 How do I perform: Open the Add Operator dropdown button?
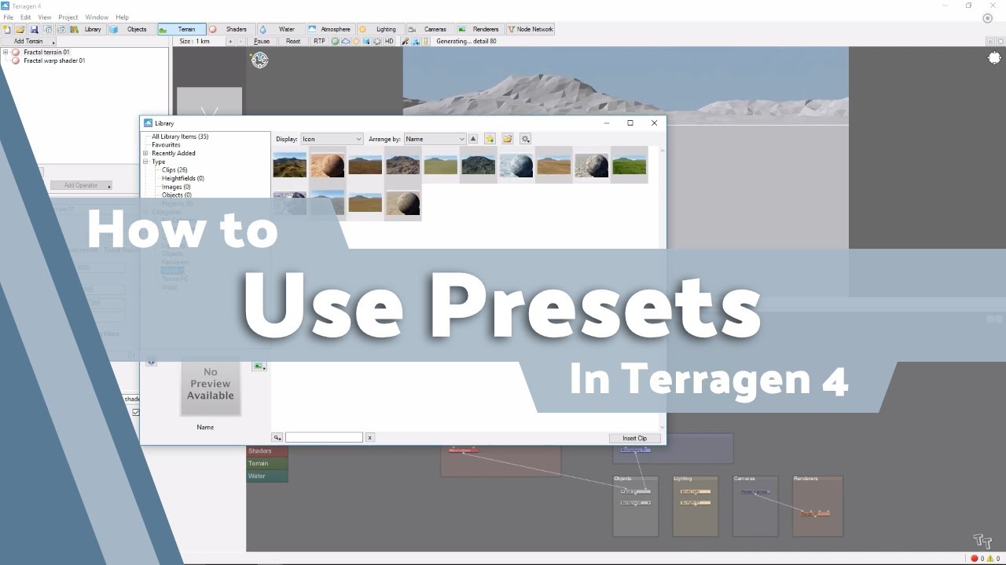coord(82,185)
